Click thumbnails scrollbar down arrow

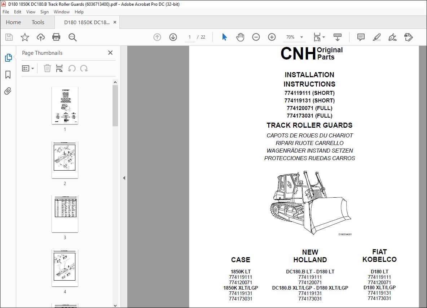(115, 305)
